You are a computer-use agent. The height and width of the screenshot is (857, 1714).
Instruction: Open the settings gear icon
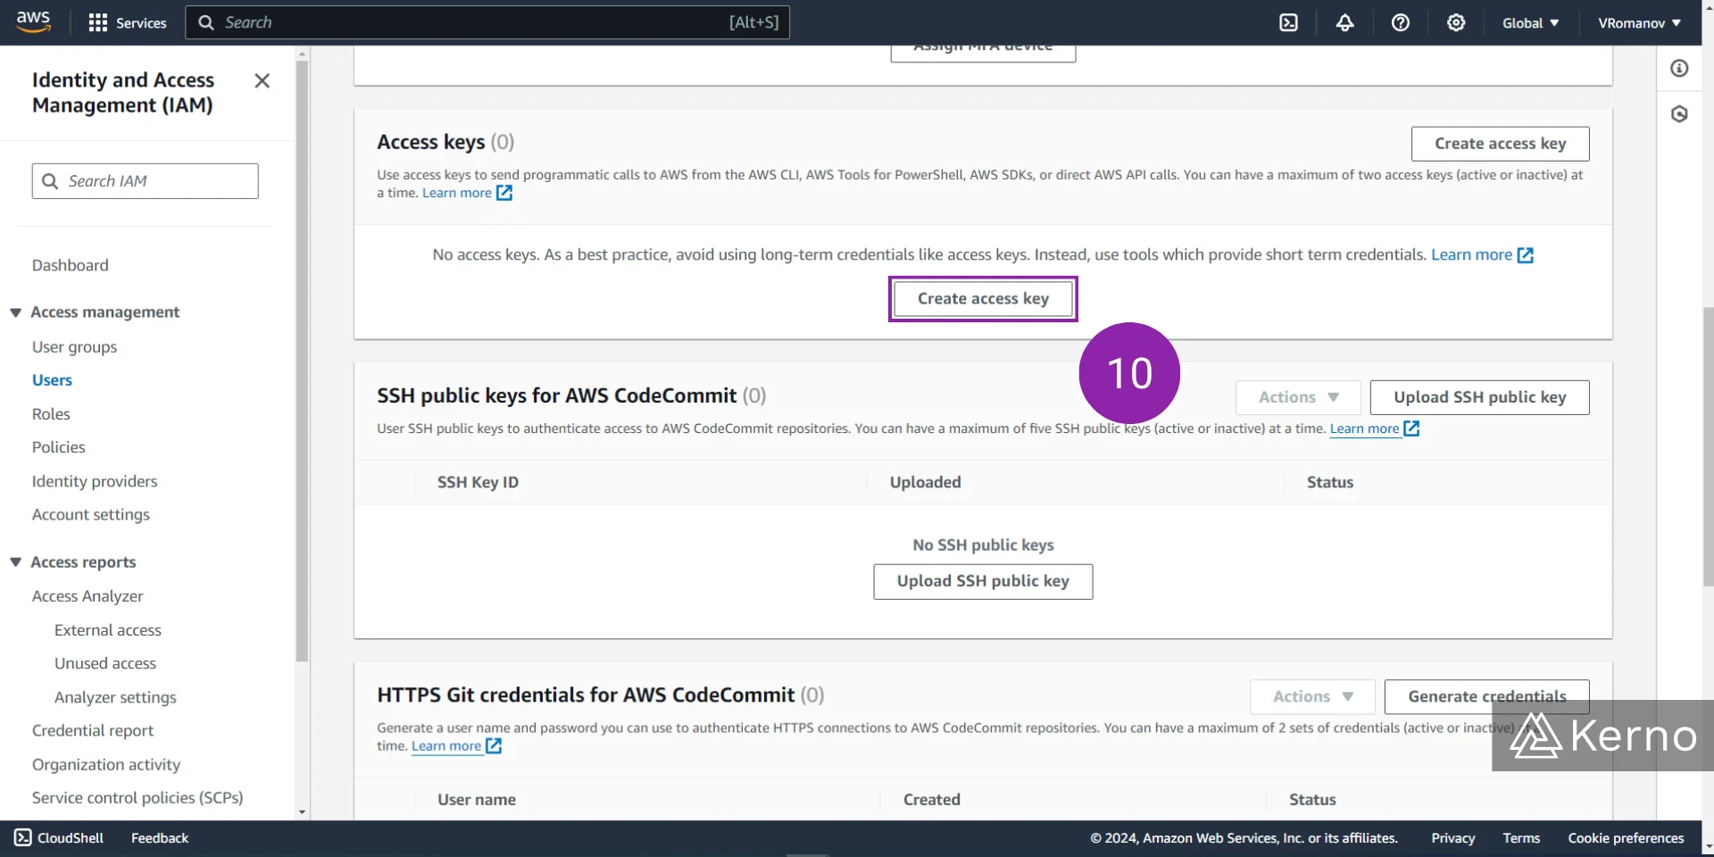[x=1456, y=22]
